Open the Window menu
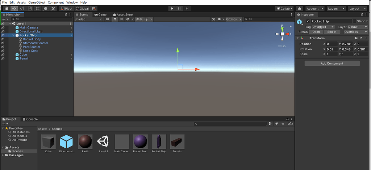The width and height of the screenshot is (371, 170). coord(72,3)
